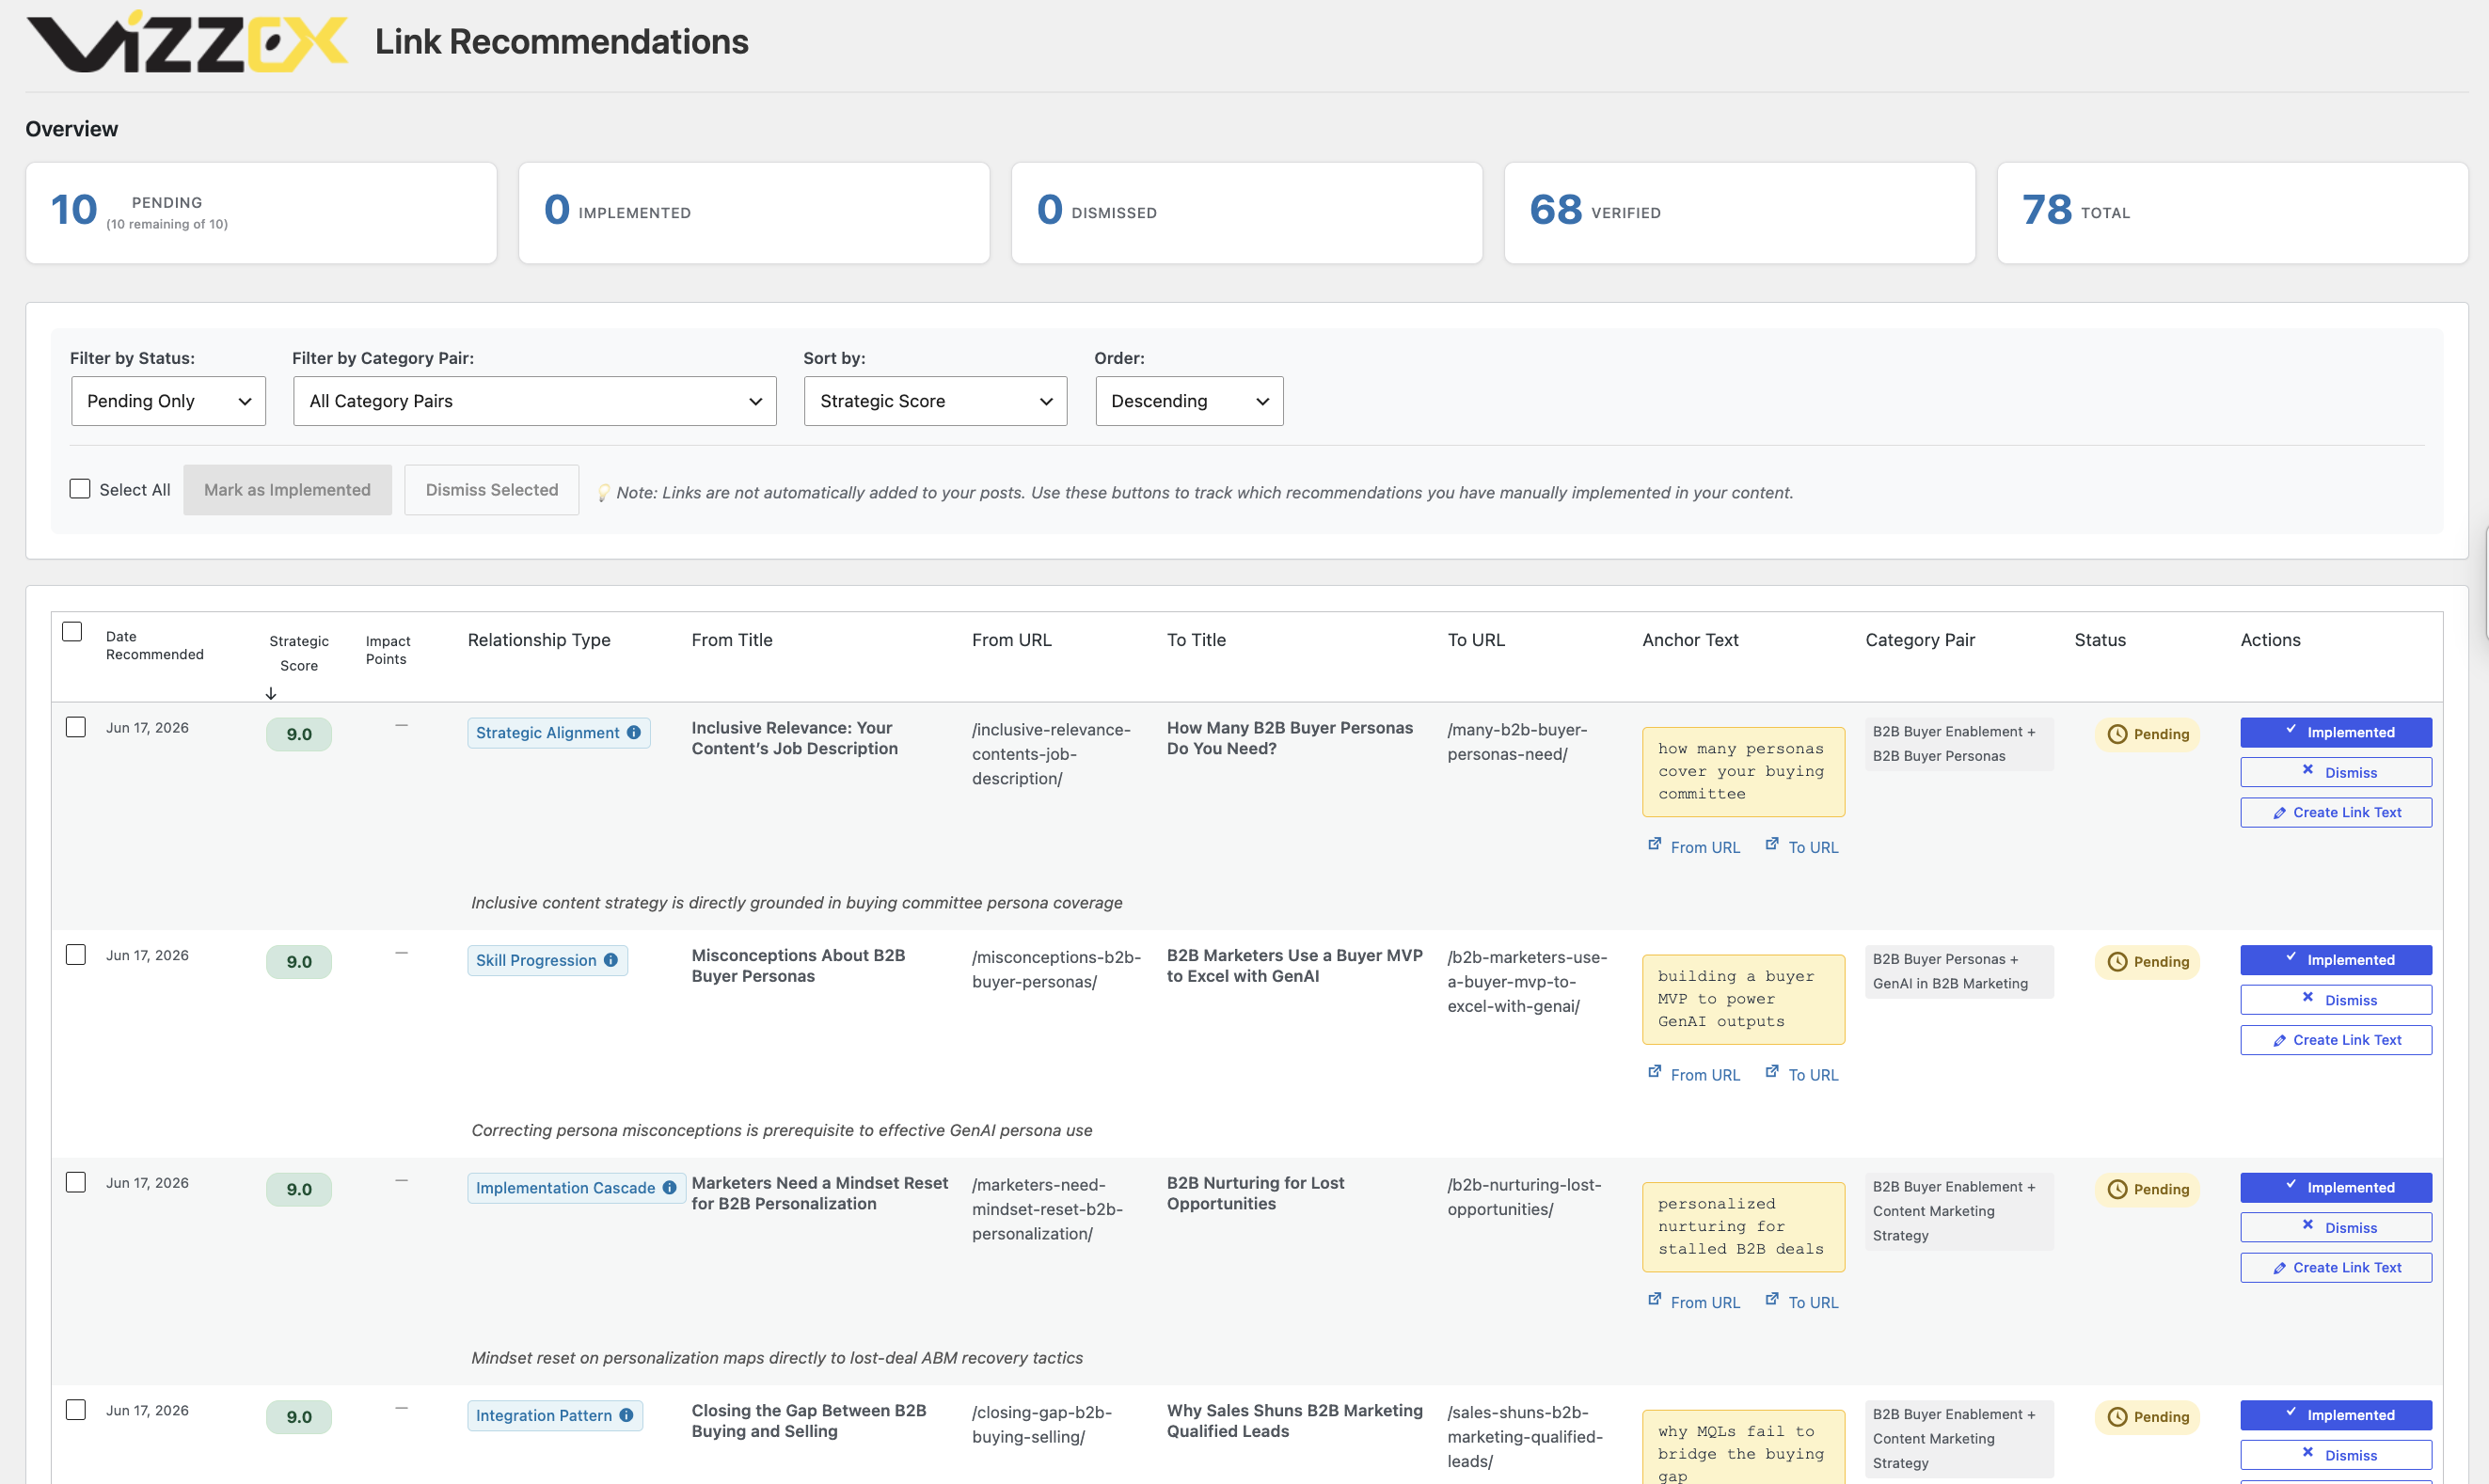Open To URL link for Marketers Mindset Reset row

(1802, 1302)
